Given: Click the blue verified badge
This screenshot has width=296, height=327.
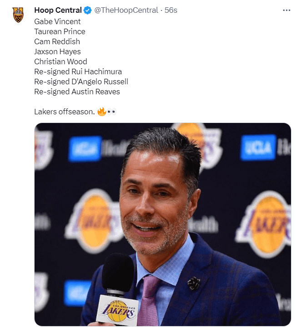Looking at the screenshot, I should [88, 10].
